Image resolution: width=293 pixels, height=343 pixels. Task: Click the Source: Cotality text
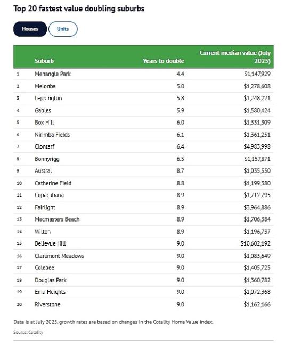28,332
